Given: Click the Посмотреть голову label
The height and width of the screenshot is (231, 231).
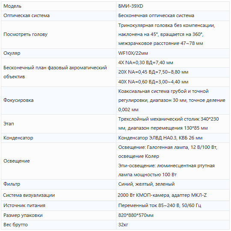Looking at the screenshot, I should 26,34.
